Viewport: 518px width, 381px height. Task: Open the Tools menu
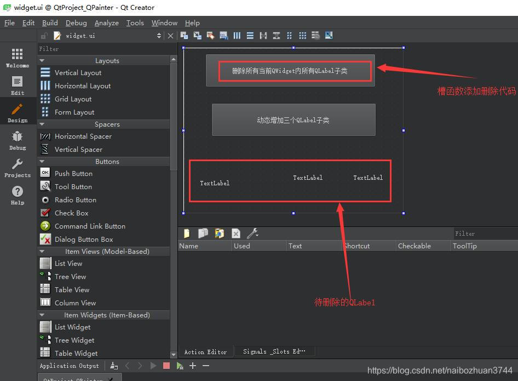[135, 23]
